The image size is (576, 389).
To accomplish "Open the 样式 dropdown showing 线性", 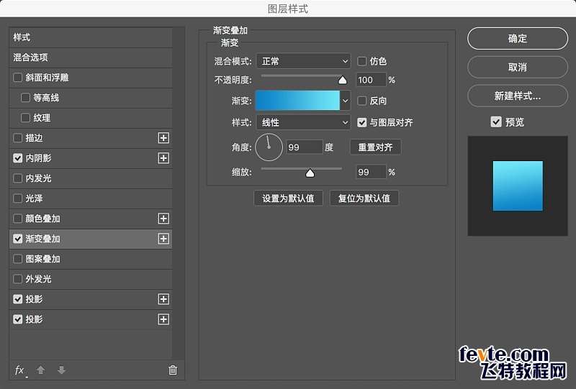I will (303, 122).
